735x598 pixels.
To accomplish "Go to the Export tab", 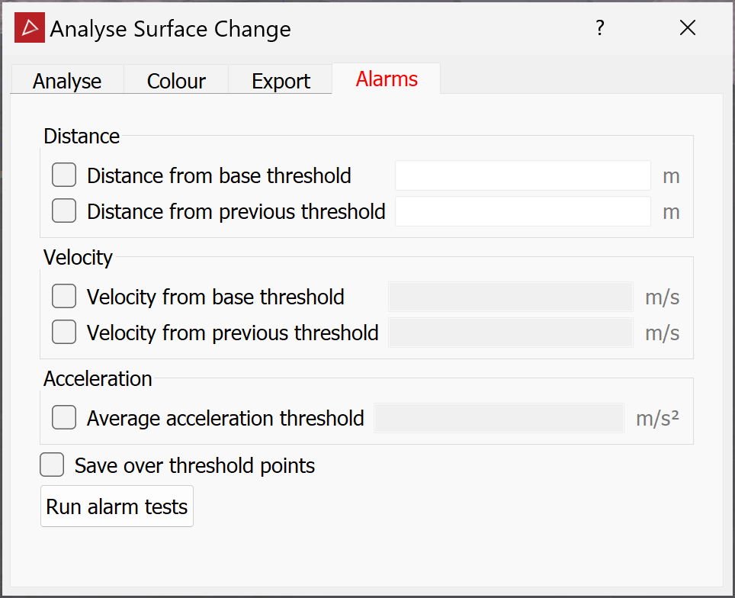I will (281, 81).
